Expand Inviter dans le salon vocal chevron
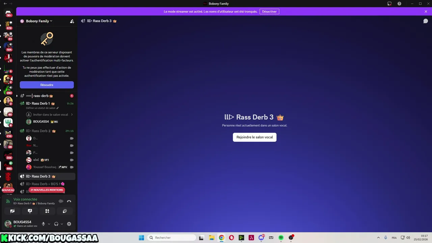432x243 pixels. tap(72, 115)
